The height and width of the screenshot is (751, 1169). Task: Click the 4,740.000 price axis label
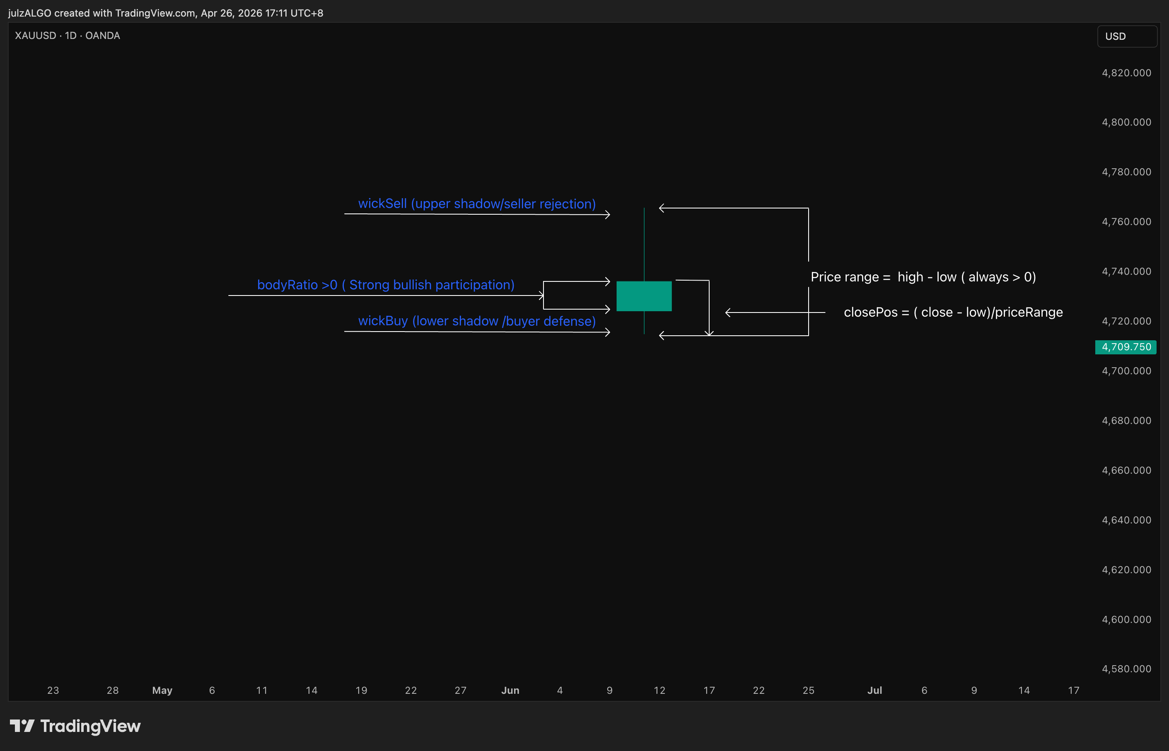coord(1127,271)
